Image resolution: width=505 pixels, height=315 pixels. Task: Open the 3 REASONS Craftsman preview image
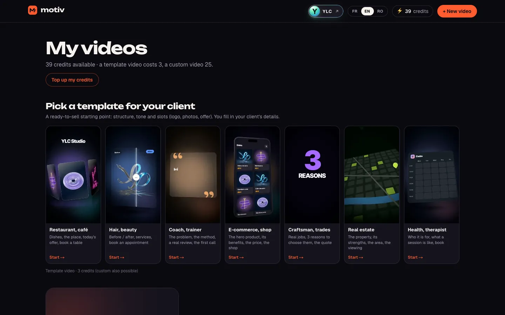point(312,175)
